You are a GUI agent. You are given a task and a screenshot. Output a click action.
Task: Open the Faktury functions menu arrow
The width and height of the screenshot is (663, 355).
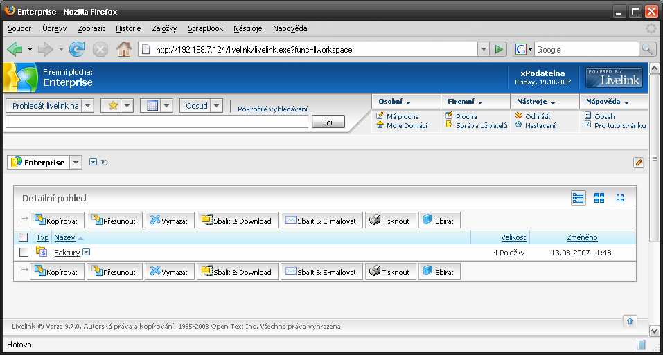pos(87,252)
